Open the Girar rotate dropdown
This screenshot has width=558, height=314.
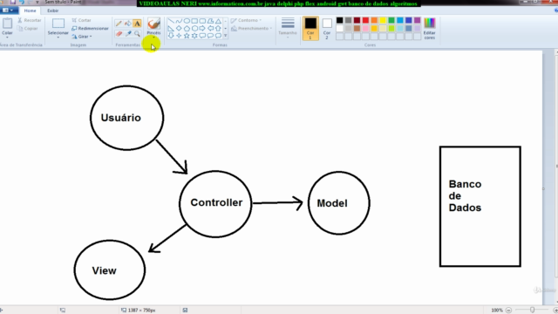pos(82,37)
